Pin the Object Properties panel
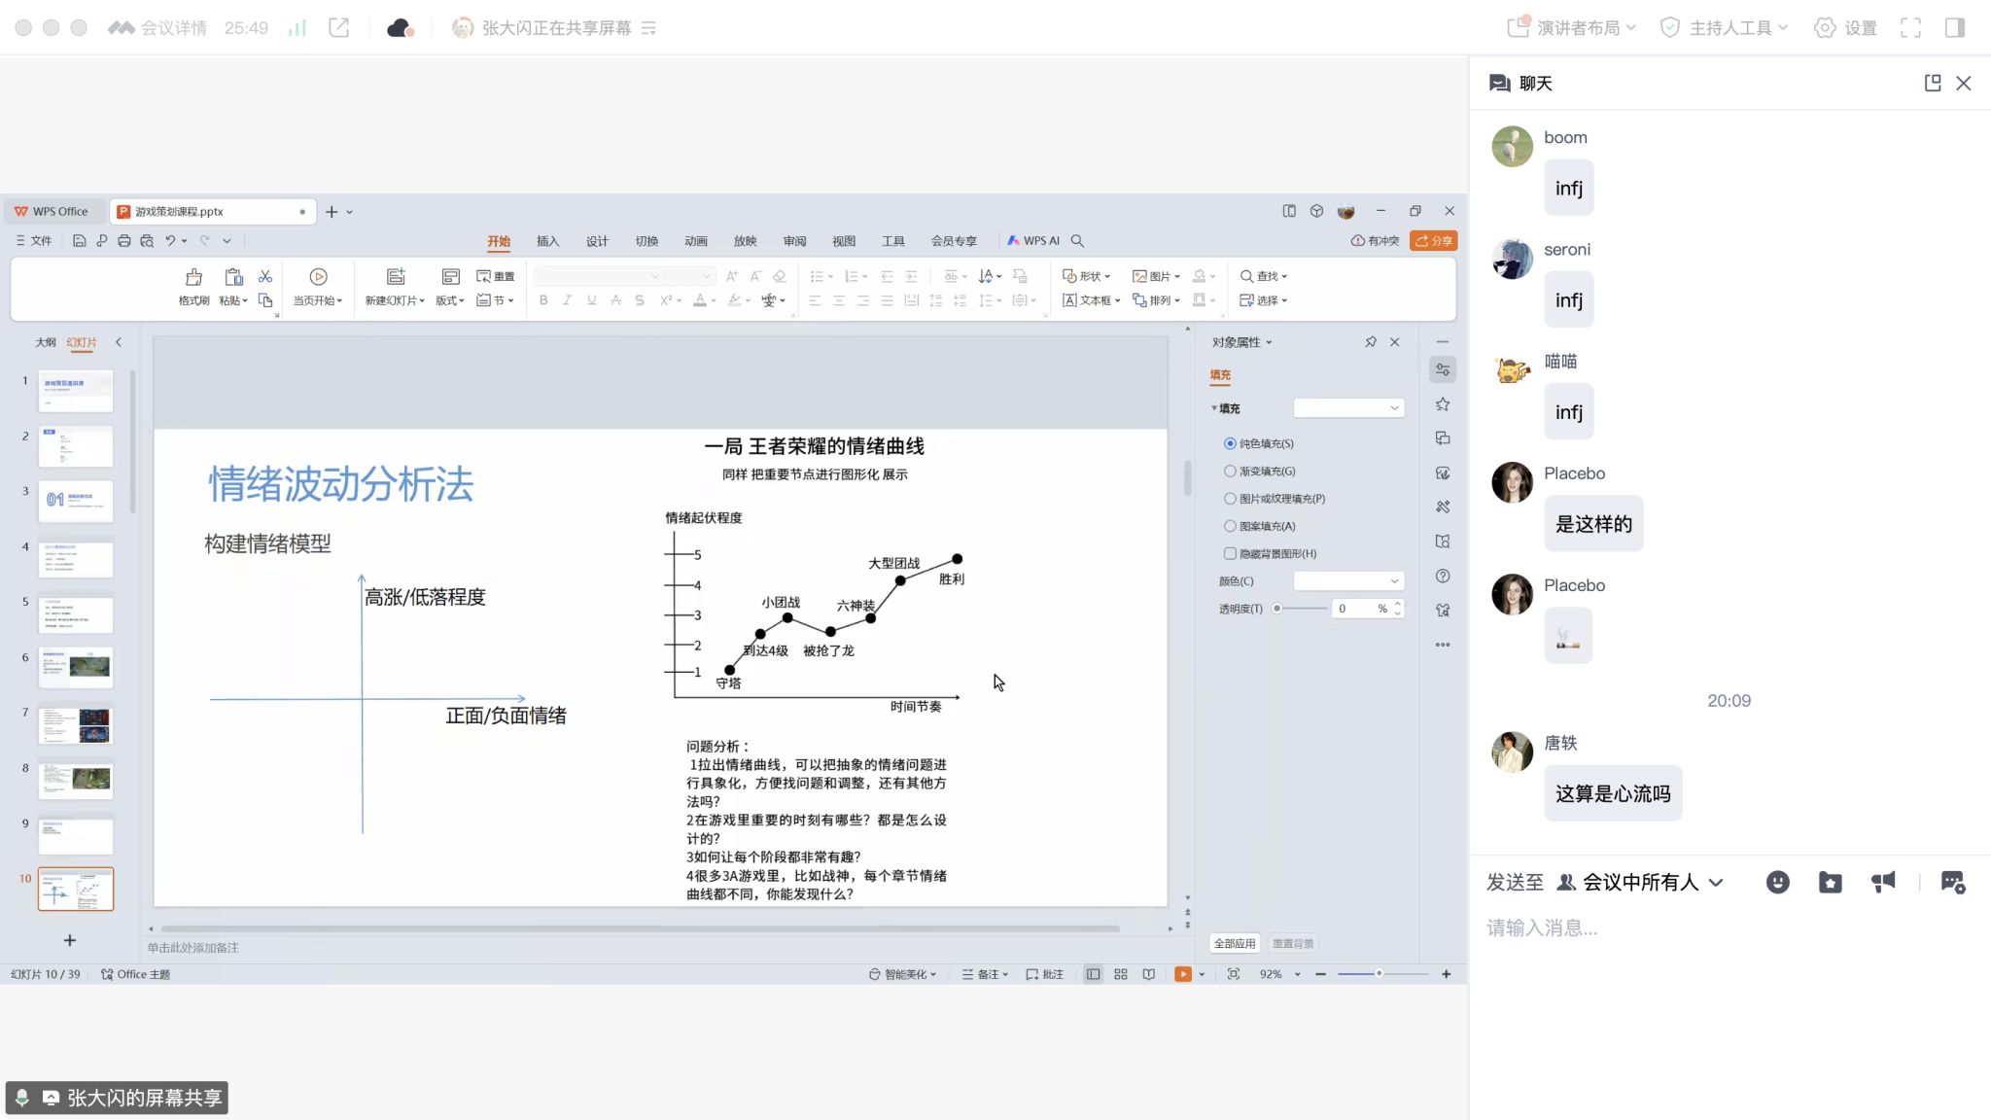The width and height of the screenshot is (1991, 1120). (x=1371, y=342)
